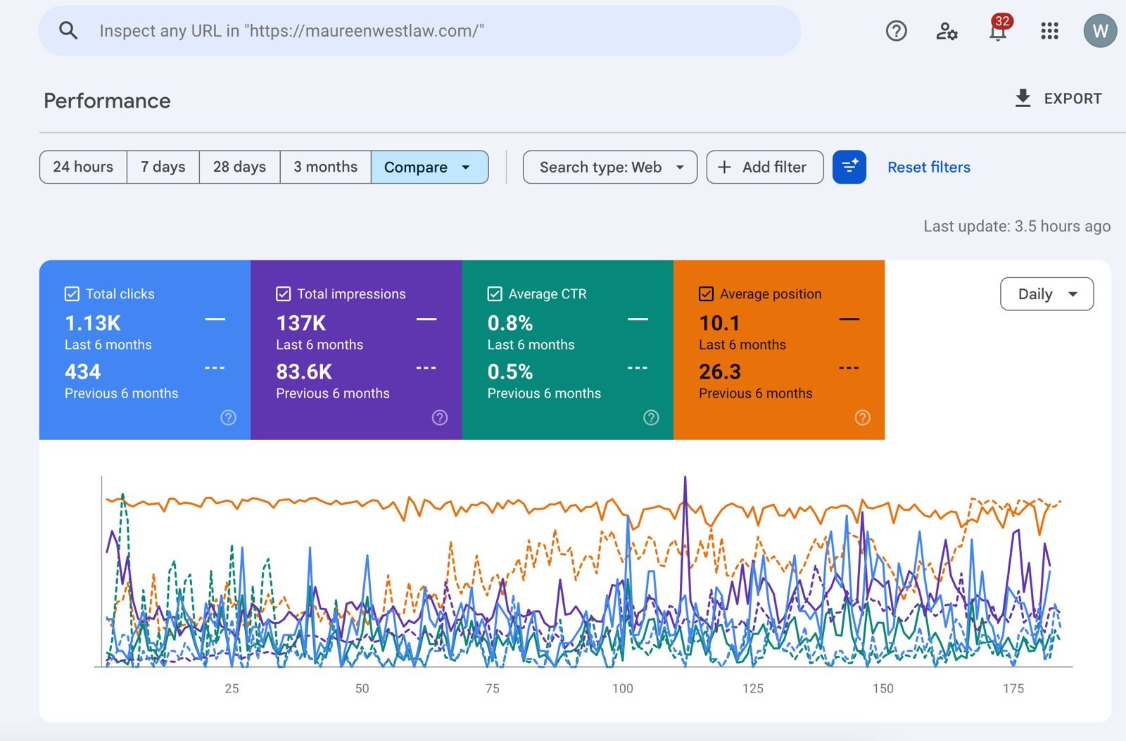Open the Help question mark icon
Screen dimensions: 1126x741
896,31
